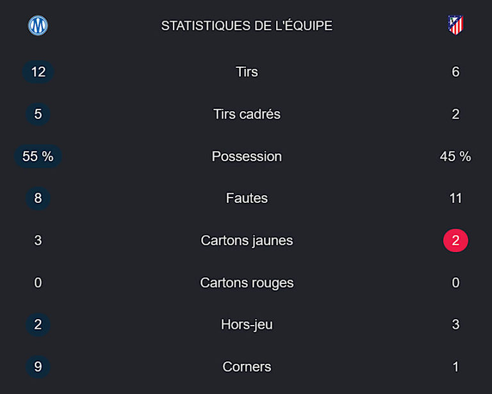
Task: Click the 5 shots on target badge
Action: click(38, 114)
